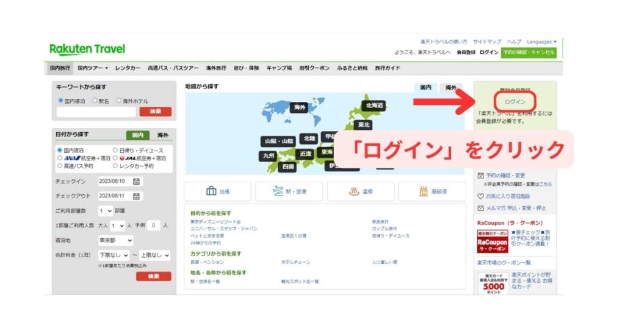Click the 高級宿 building icon
The image size is (625, 328).
pyautogui.click(x=424, y=191)
